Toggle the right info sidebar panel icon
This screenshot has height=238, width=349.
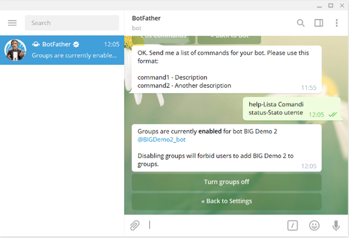pyautogui.click(x=318, y=23)
